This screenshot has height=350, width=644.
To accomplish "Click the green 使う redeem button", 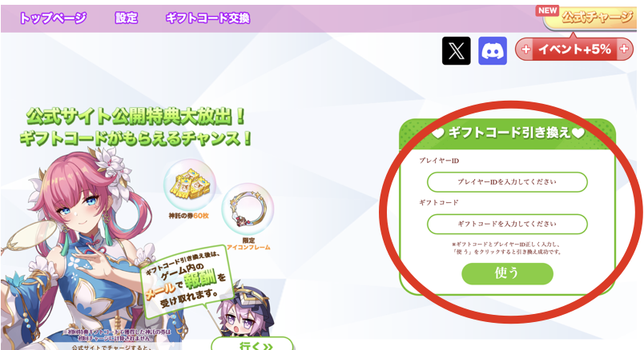I will pos(507,273).
